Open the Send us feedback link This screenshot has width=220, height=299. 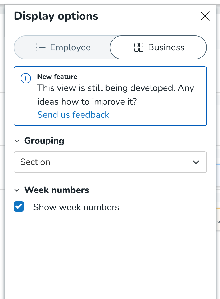pyautogui.click(x=73, y=115)
